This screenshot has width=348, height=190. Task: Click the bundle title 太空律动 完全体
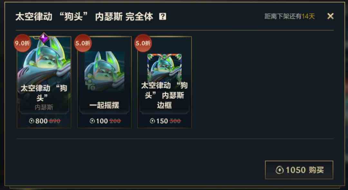point(84,17)
